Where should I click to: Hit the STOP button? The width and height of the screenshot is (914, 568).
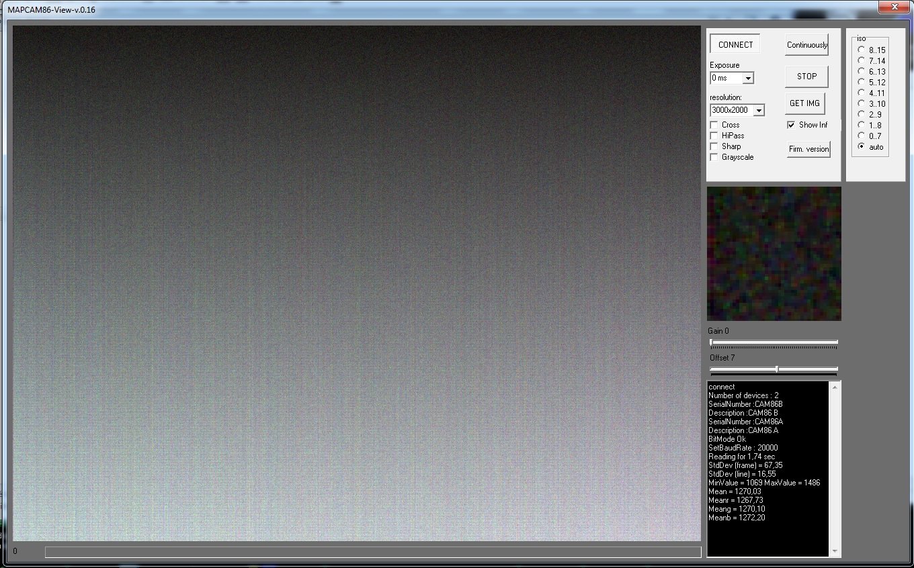[x=807, y=77]
